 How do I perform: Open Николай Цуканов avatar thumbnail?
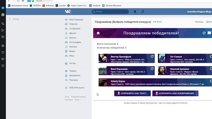pos(162,70)
